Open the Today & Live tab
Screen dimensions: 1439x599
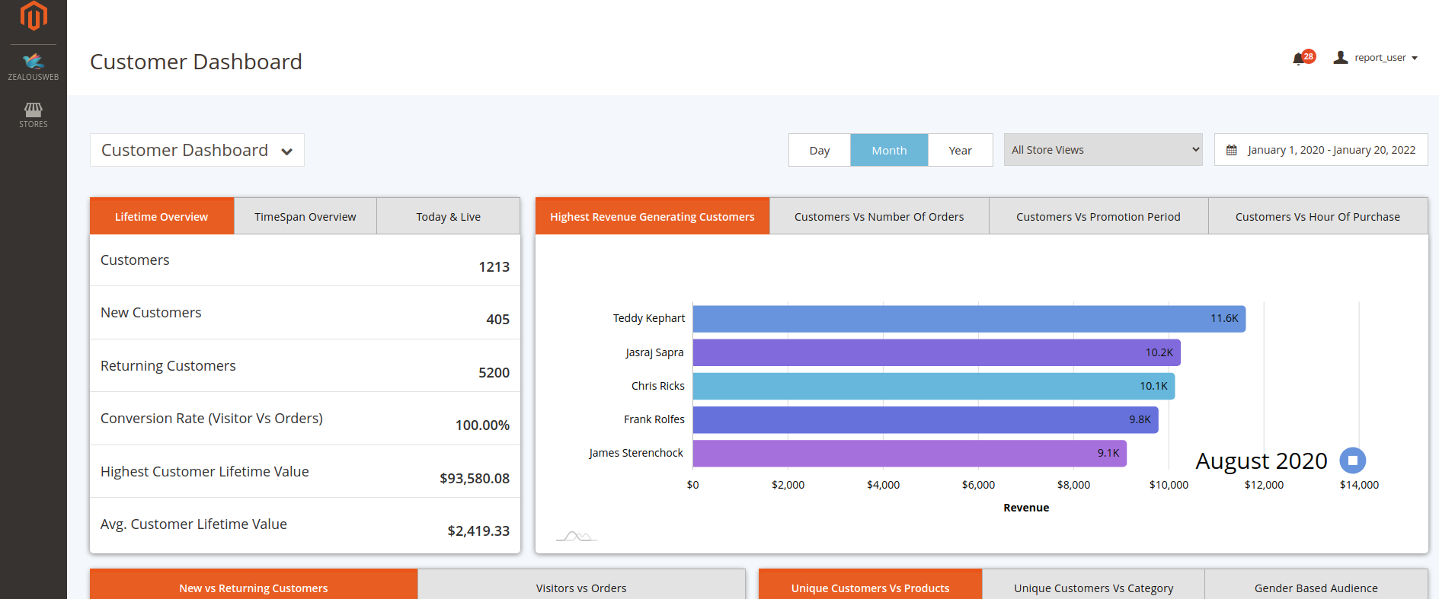pos(448,217)
